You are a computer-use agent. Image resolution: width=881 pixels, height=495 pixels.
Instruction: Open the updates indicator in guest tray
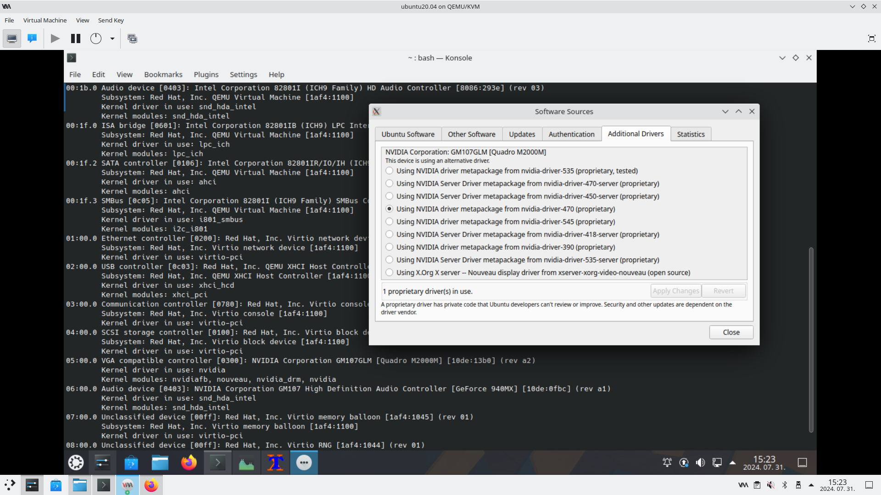[x=684, y=462]
